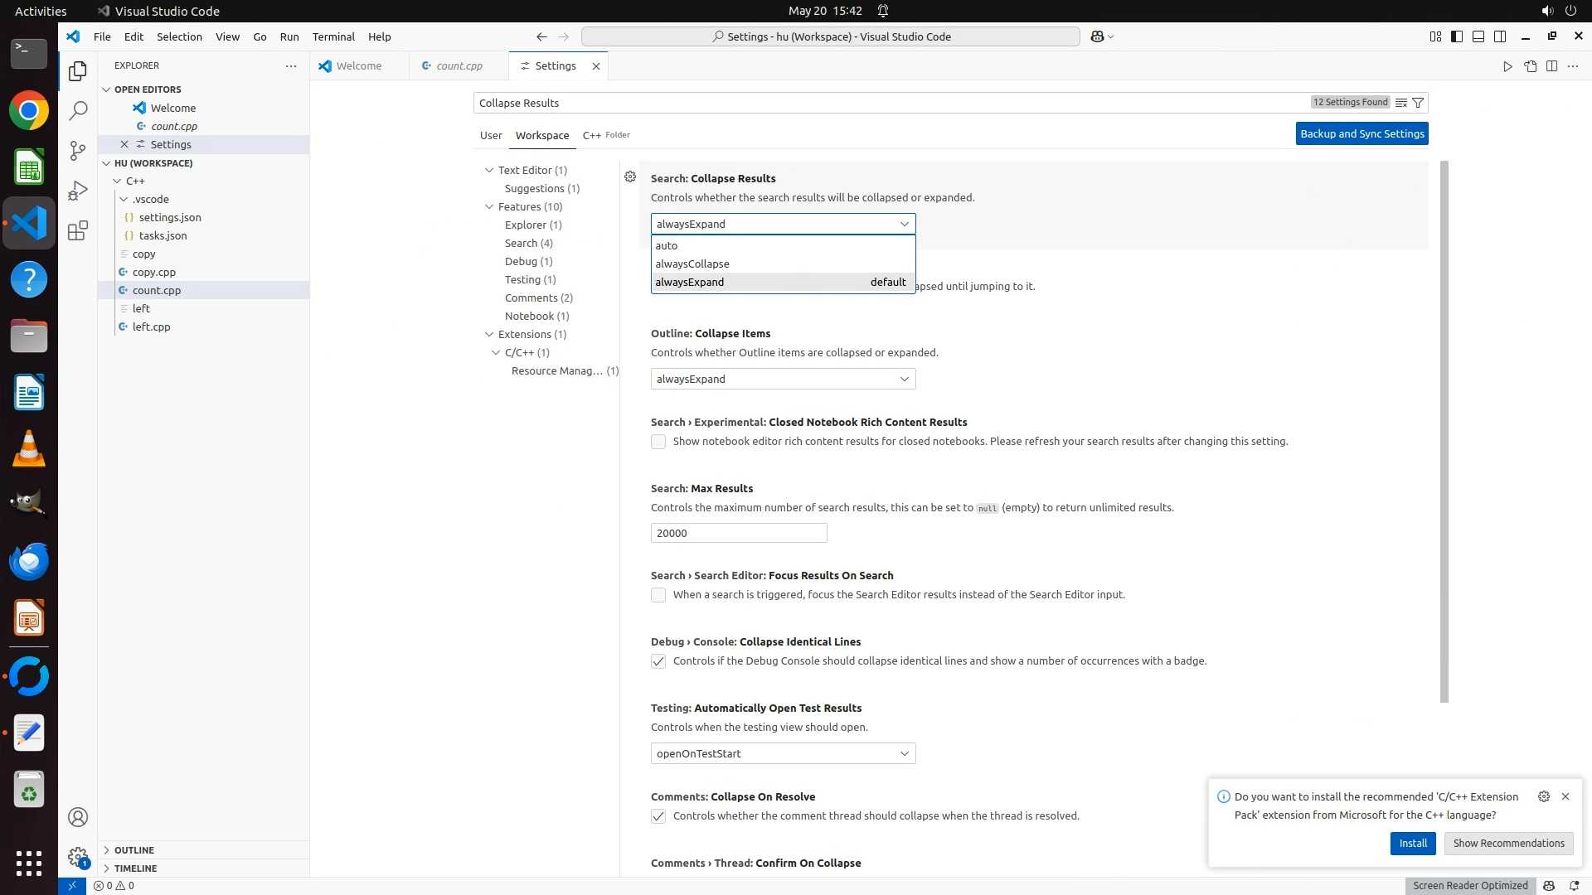Click the gear icon beside Collapse Results setting
This screenshot has height=895, width=1592.
click(630, 177)
